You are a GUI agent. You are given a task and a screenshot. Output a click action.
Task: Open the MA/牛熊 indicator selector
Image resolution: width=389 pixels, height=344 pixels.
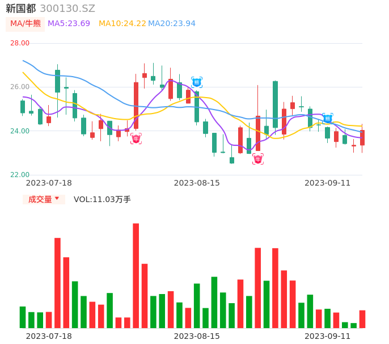pos(25,24)
